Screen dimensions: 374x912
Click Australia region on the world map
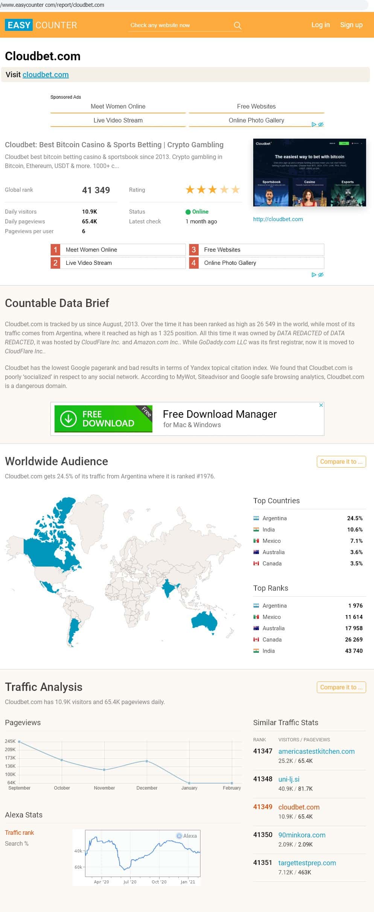204,621
